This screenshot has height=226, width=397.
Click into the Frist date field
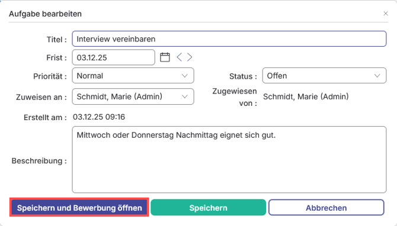113,57
